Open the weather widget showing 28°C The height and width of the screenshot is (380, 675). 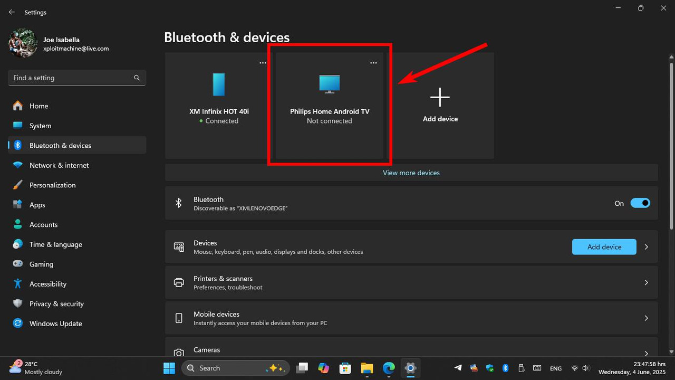pyautogui.click(x=36, y=368)
